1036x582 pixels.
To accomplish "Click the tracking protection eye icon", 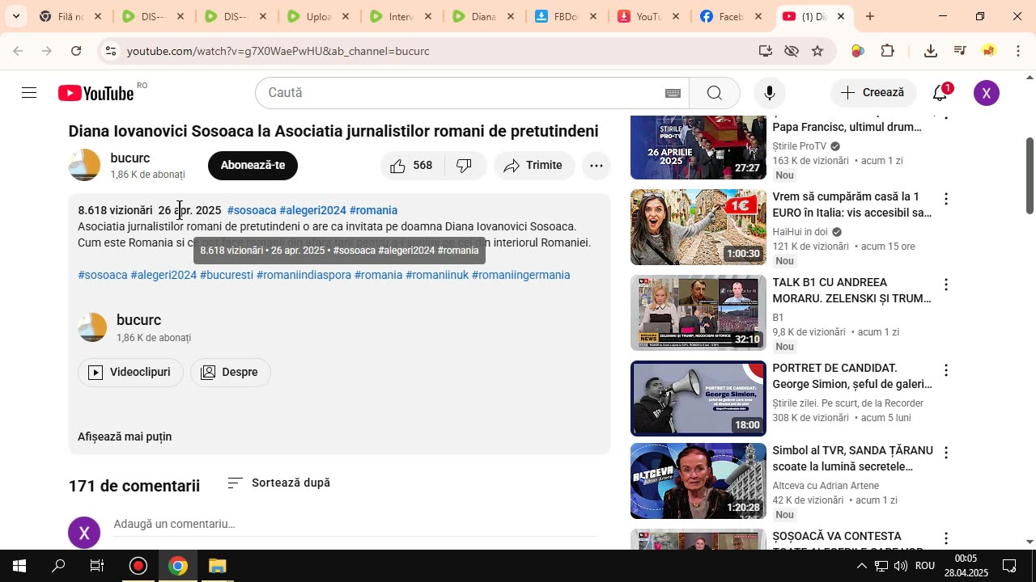I will (x=792, y=51).
